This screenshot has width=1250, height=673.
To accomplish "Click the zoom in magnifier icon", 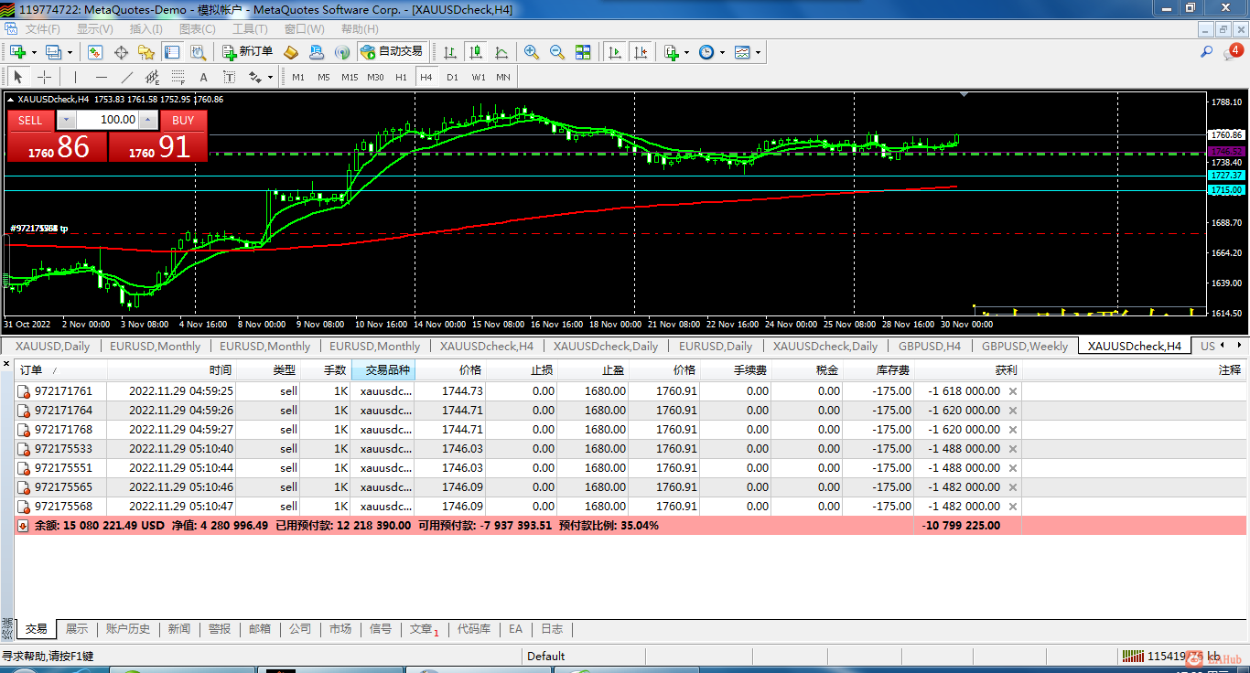I will 531,52.
